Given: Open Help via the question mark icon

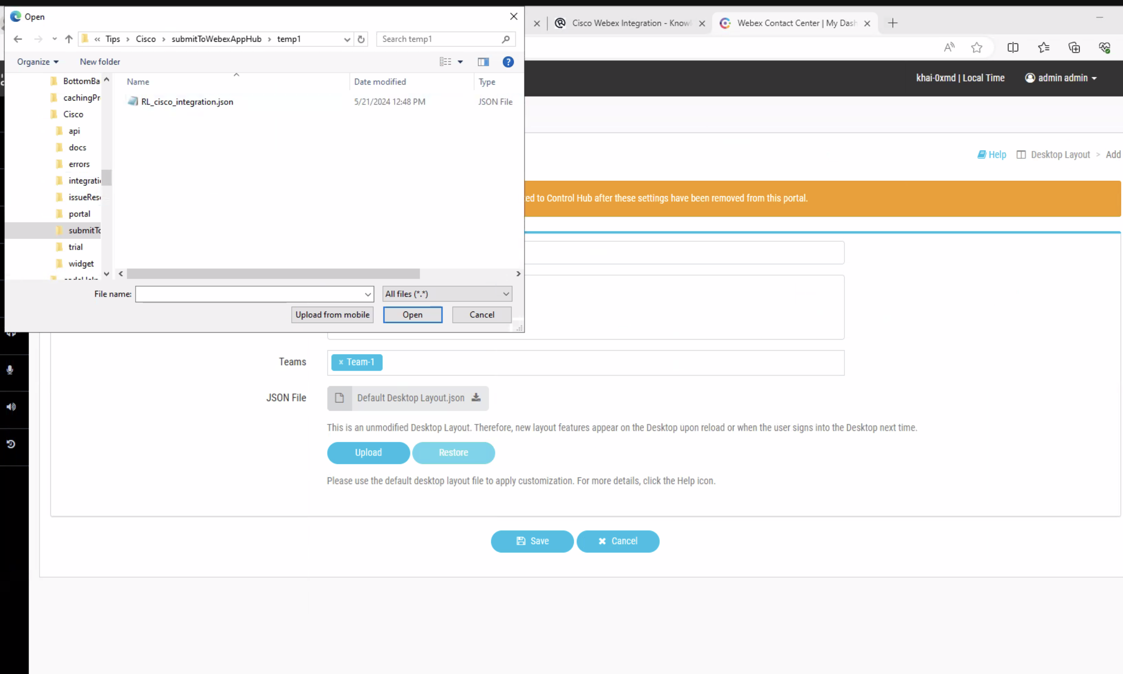Looking at the screenshot, I should (508, 62).
